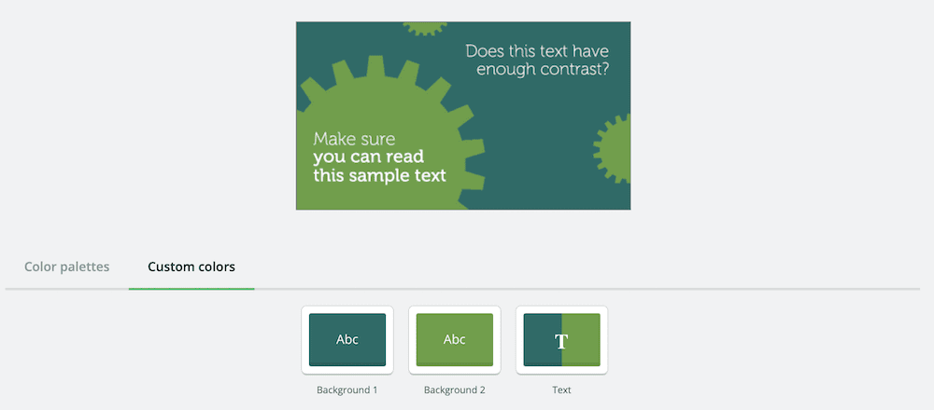This screenshot has width=934, height=410.
Task: Click the "Does this text have enough contrast?" heading
Action: 537,60
